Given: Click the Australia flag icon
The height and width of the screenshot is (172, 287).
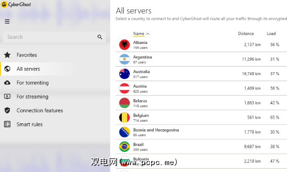Looking at the screenshot, I should pyautogui.click(x=125, y=74).
